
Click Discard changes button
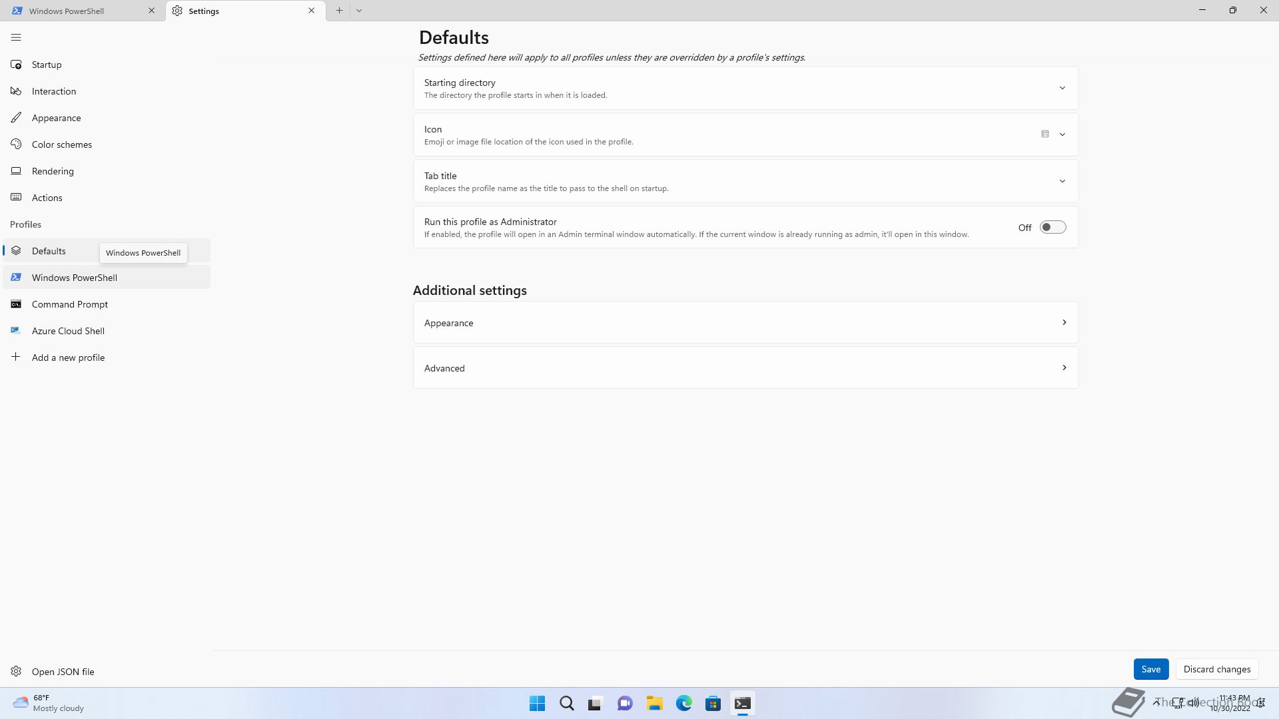1216,669
